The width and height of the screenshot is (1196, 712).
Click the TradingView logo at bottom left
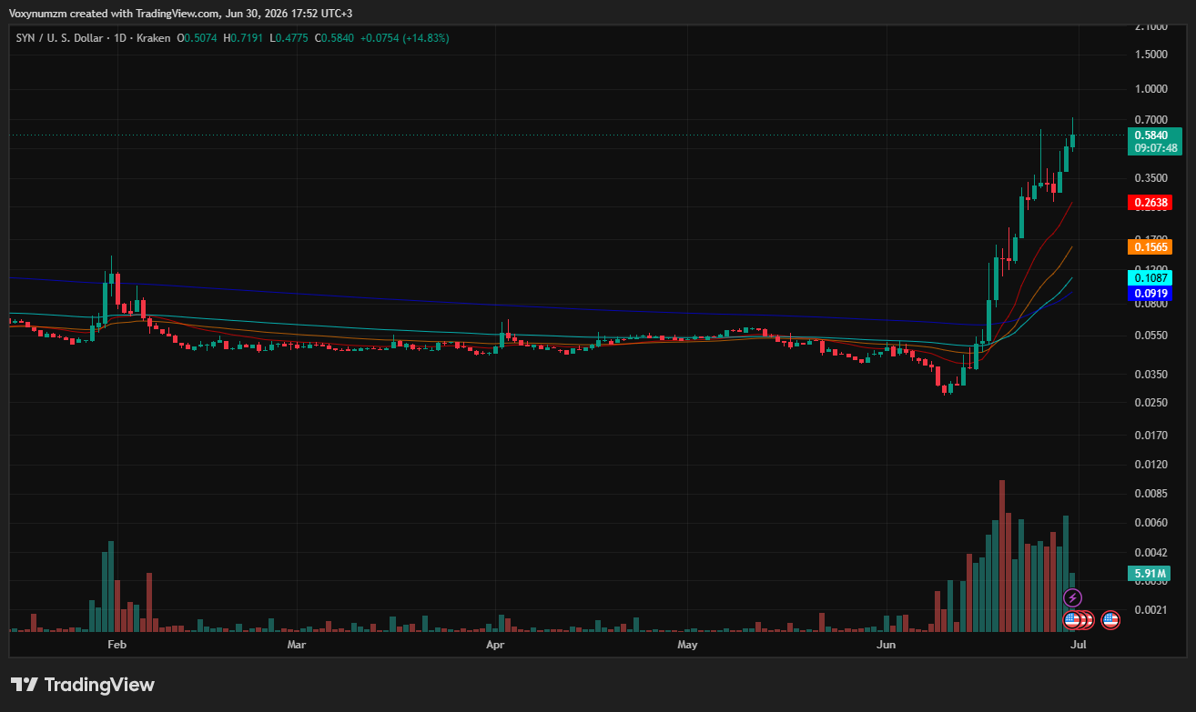[x=83, y=685]
